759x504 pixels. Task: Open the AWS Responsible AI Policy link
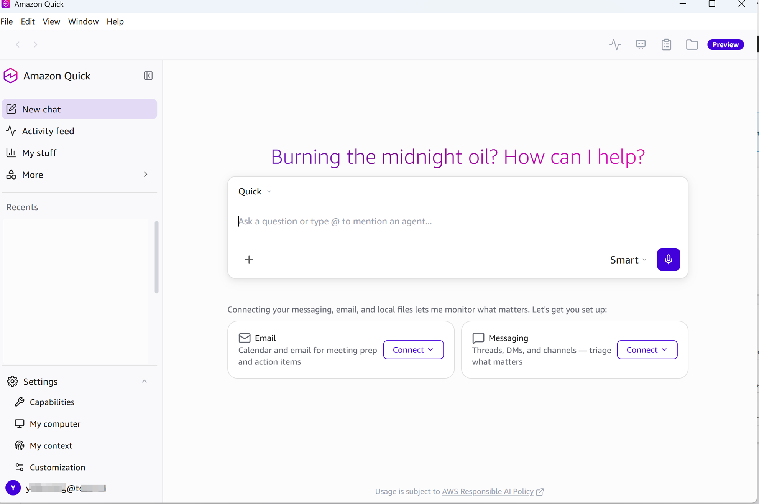pyautogui.click(x=488, y=491)
